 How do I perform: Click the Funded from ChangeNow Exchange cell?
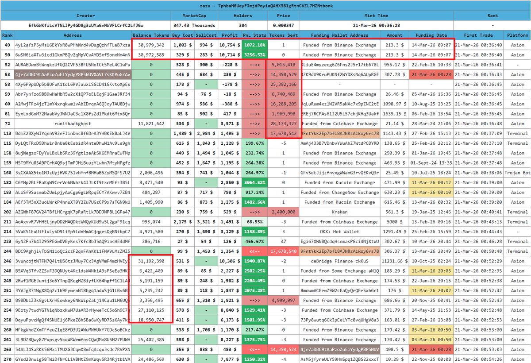[340, 192]
